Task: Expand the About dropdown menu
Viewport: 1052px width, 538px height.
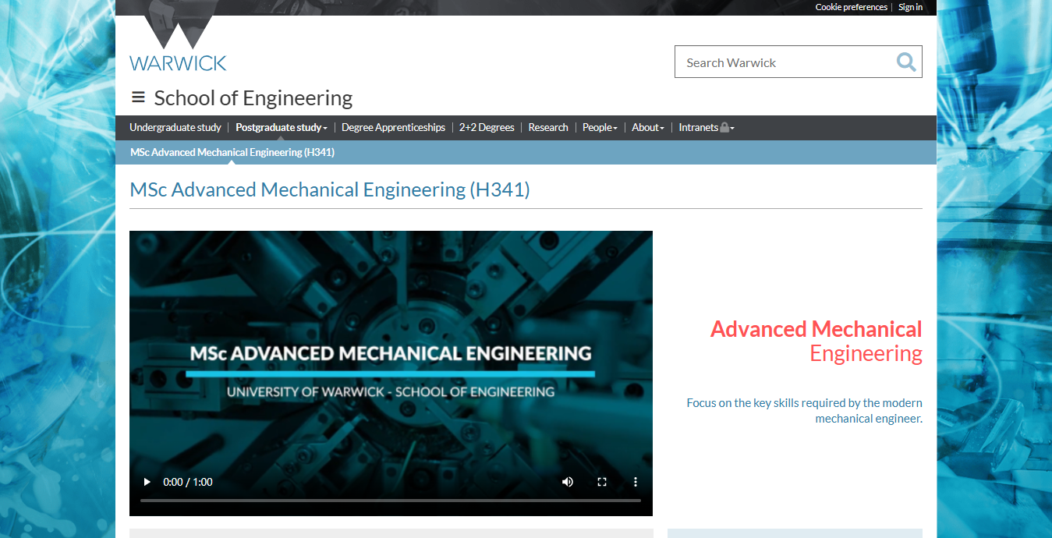Action: click(647, 128)
